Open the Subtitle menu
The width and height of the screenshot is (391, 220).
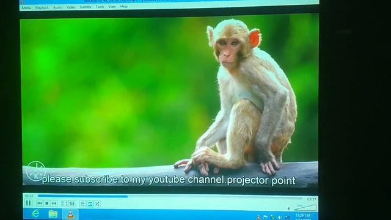[86, 7]
